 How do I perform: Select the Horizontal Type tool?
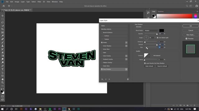[x=2, y=69]
